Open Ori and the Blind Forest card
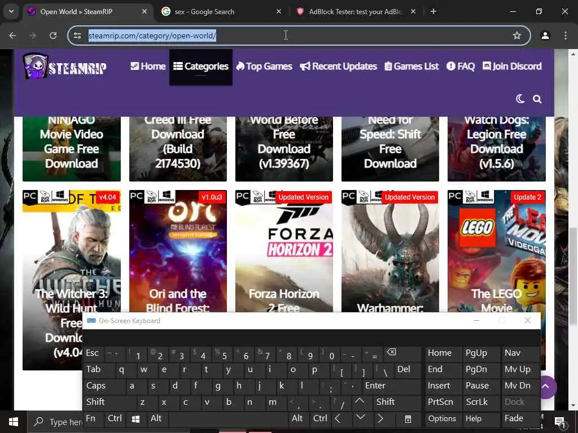578x433 pixels. (x=178, y=251)
